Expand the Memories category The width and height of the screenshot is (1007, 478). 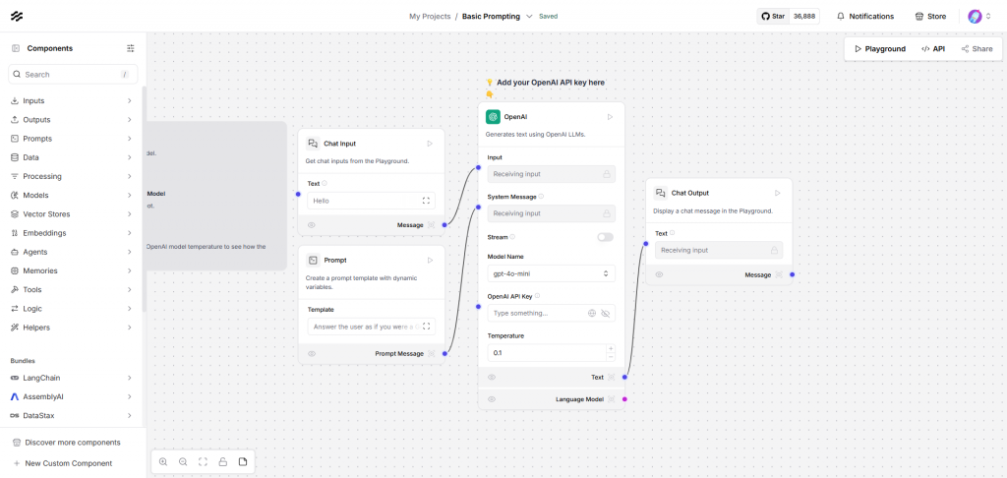click(72, 271)
